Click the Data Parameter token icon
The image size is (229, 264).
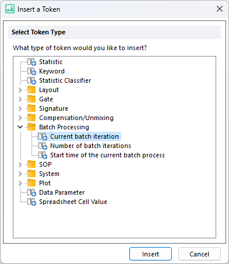pos(31,192)
